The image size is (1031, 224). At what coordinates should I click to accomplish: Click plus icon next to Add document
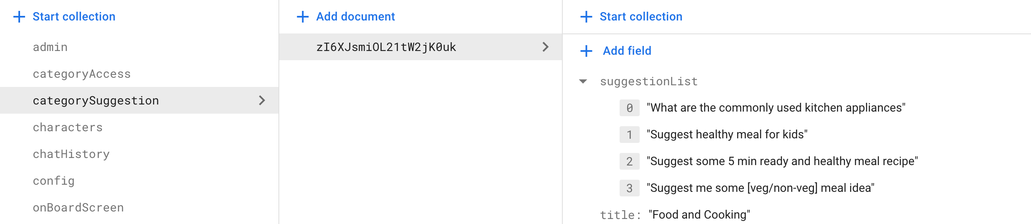(302, 17)
